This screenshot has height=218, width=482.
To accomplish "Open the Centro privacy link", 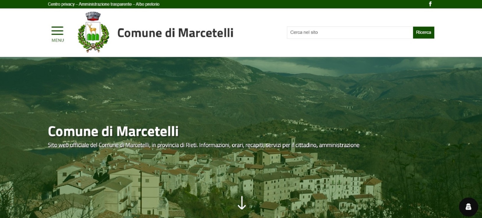I will pyautogui.click(x=61, y=4).
